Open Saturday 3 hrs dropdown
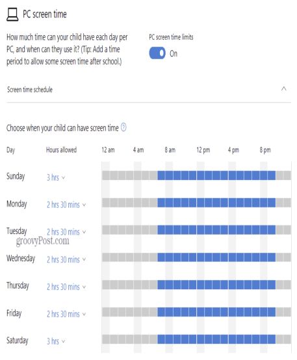Screen dimensions: 297x360 (x=56, y=341)
